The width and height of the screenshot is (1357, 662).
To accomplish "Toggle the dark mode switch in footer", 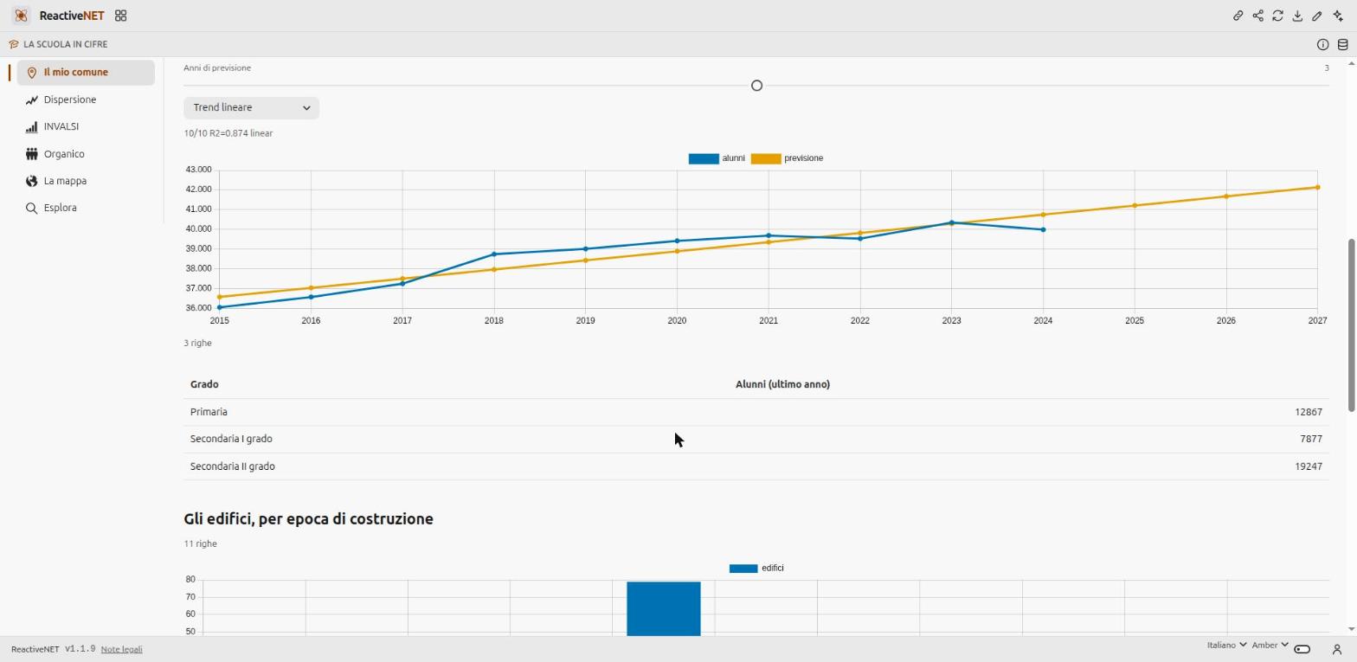I will point(1302,649).
